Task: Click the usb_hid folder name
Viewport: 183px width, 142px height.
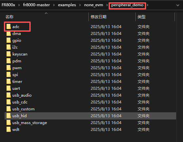Action: point(20,116)
